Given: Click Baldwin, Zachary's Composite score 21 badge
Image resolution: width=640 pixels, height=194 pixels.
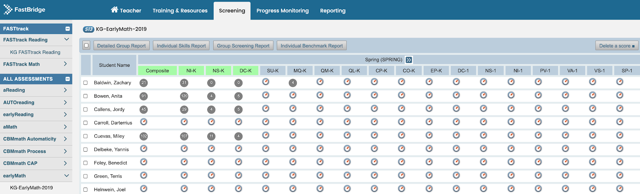Looking at the screenshot, I should (144, 83).
